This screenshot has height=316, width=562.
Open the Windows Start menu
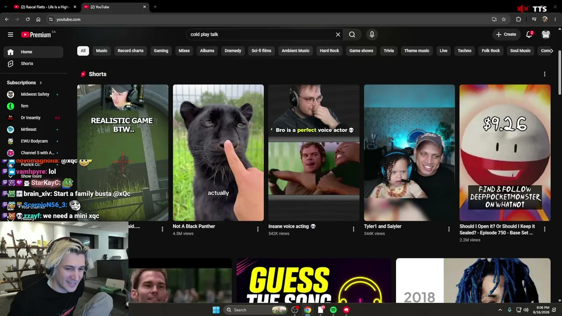(x=216, y=310)
